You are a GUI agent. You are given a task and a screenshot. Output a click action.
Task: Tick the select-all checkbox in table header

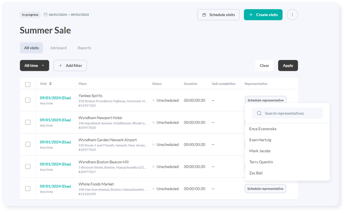[28, 84]
